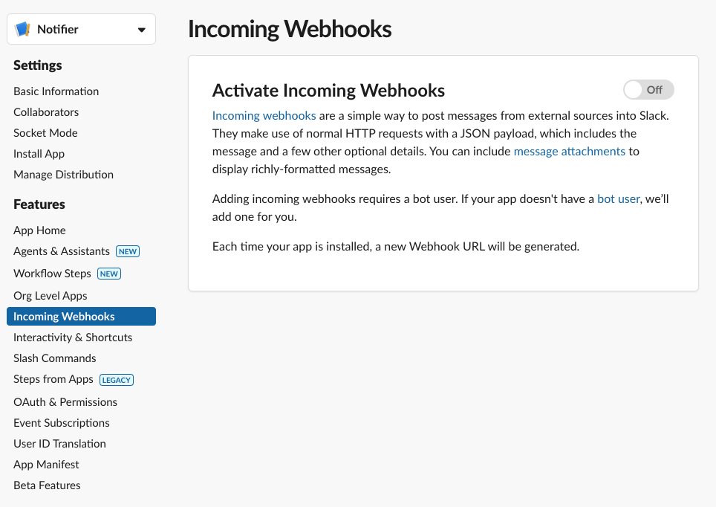Go to Event Subscriptions
The image size is (716, 507).
[62, 423]
